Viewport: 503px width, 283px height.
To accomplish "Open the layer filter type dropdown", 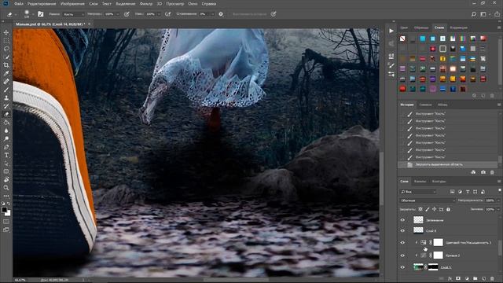I will point(418,192).
